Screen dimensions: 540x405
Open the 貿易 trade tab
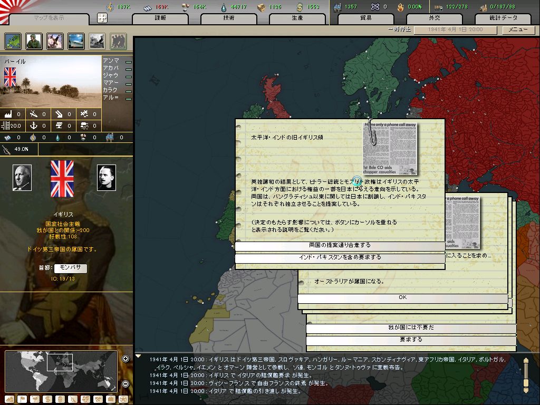pyautogui.click(x=366, y=18)
